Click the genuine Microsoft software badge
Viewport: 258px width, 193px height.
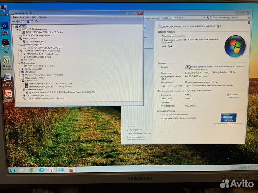229,118
